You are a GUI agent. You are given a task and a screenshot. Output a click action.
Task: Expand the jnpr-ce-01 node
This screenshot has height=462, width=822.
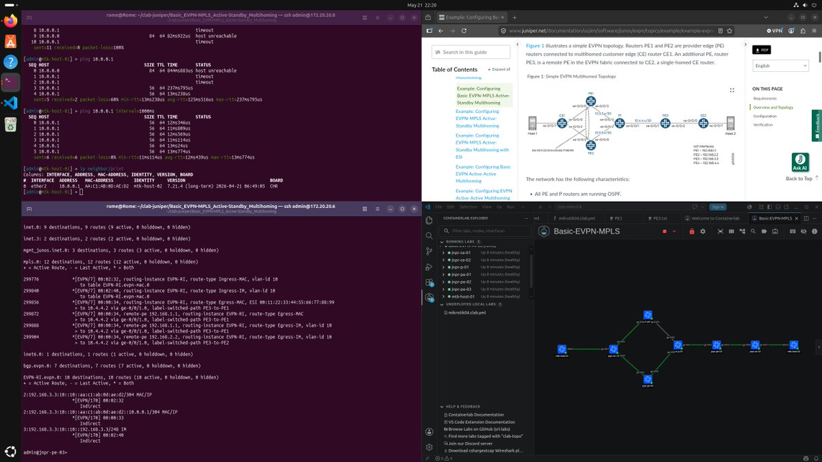(x=443, y=253)
